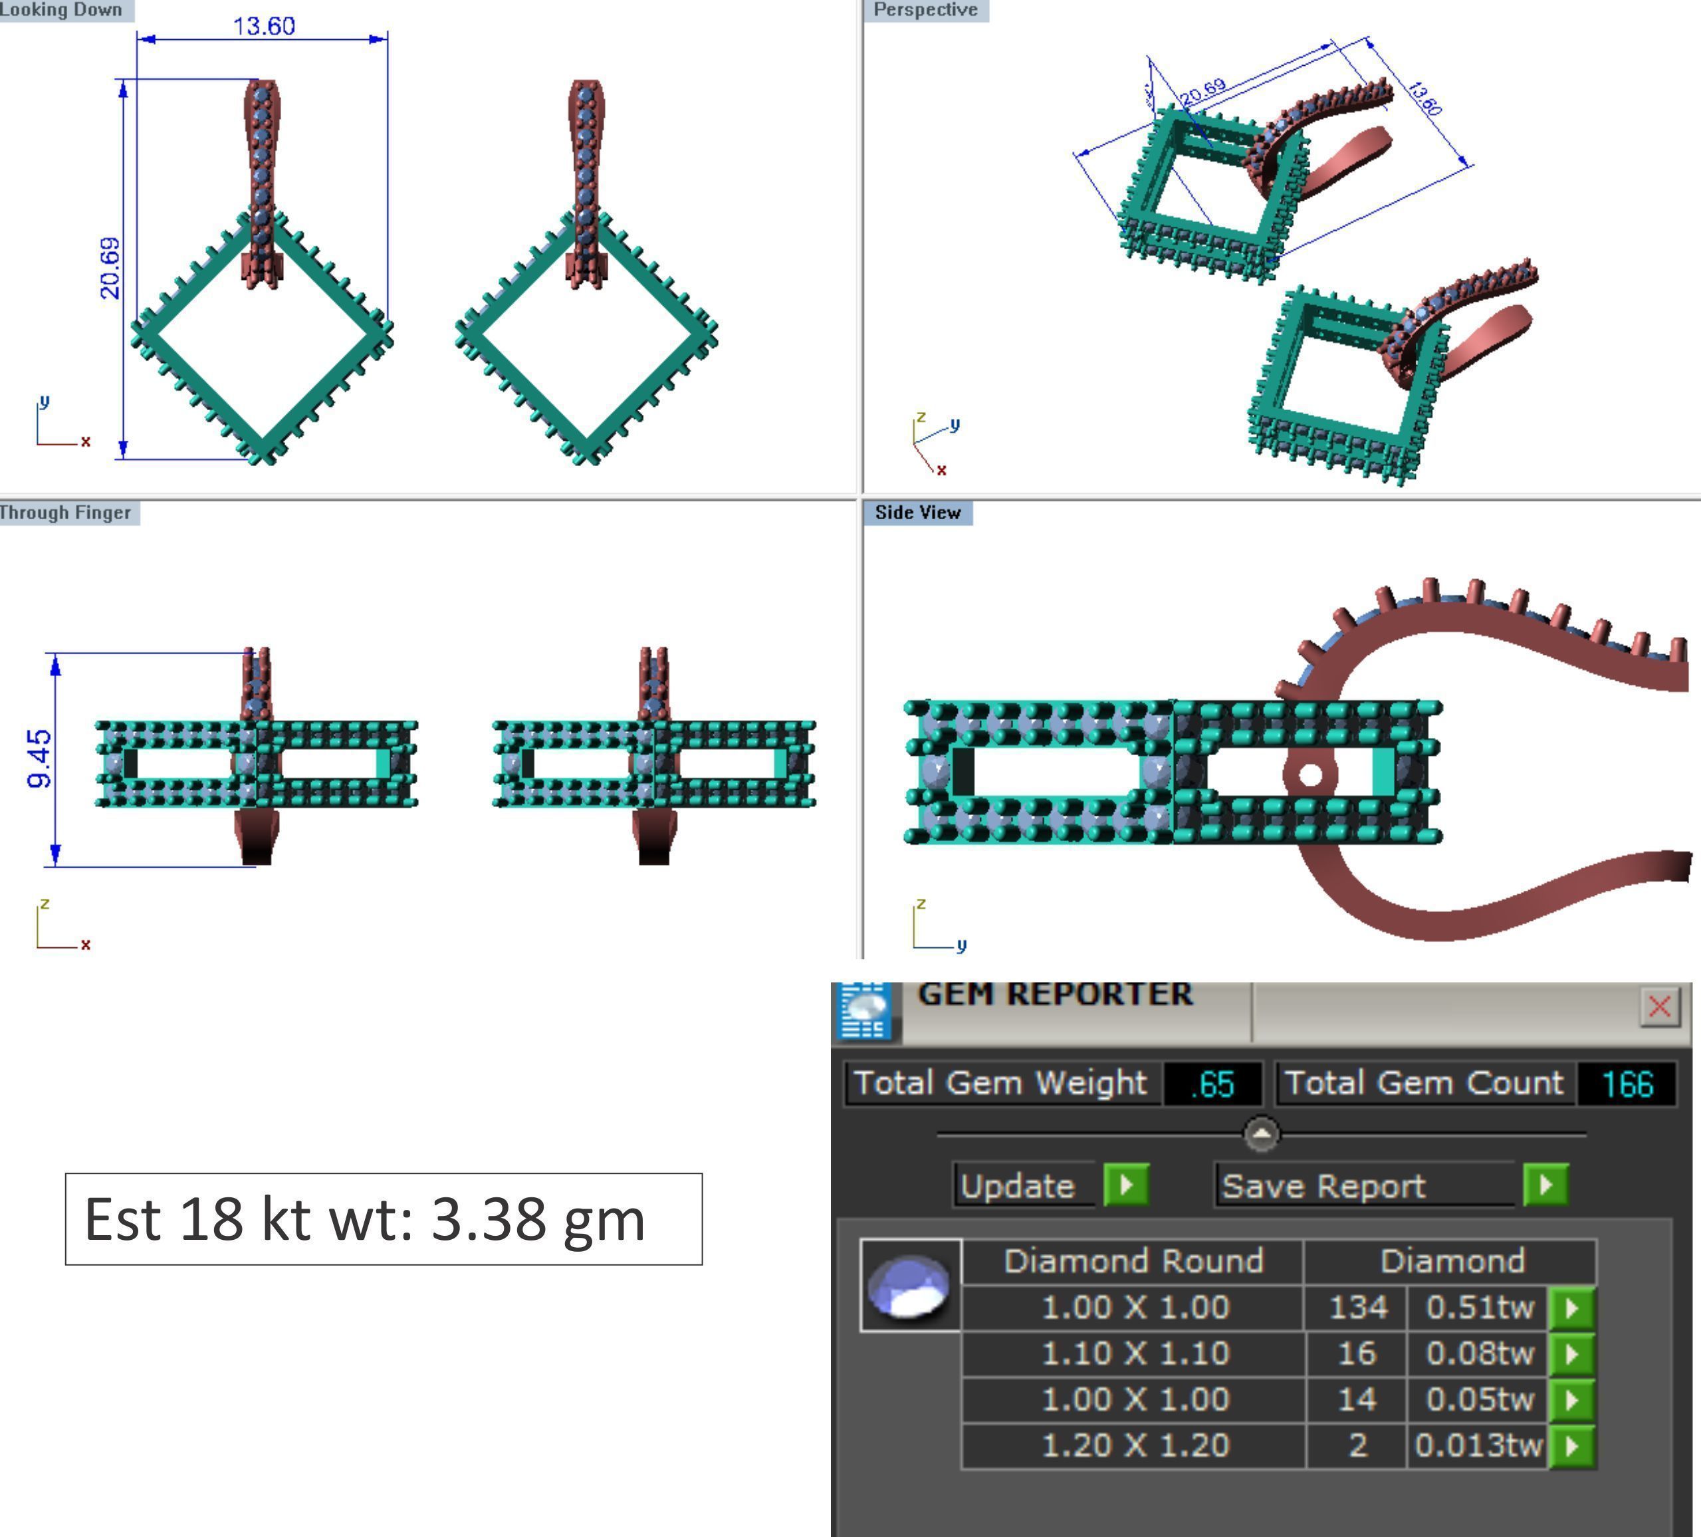Select the round diamond gem thumbnail
Screen dimensions: 1701x1537
tap(909, 1286)
